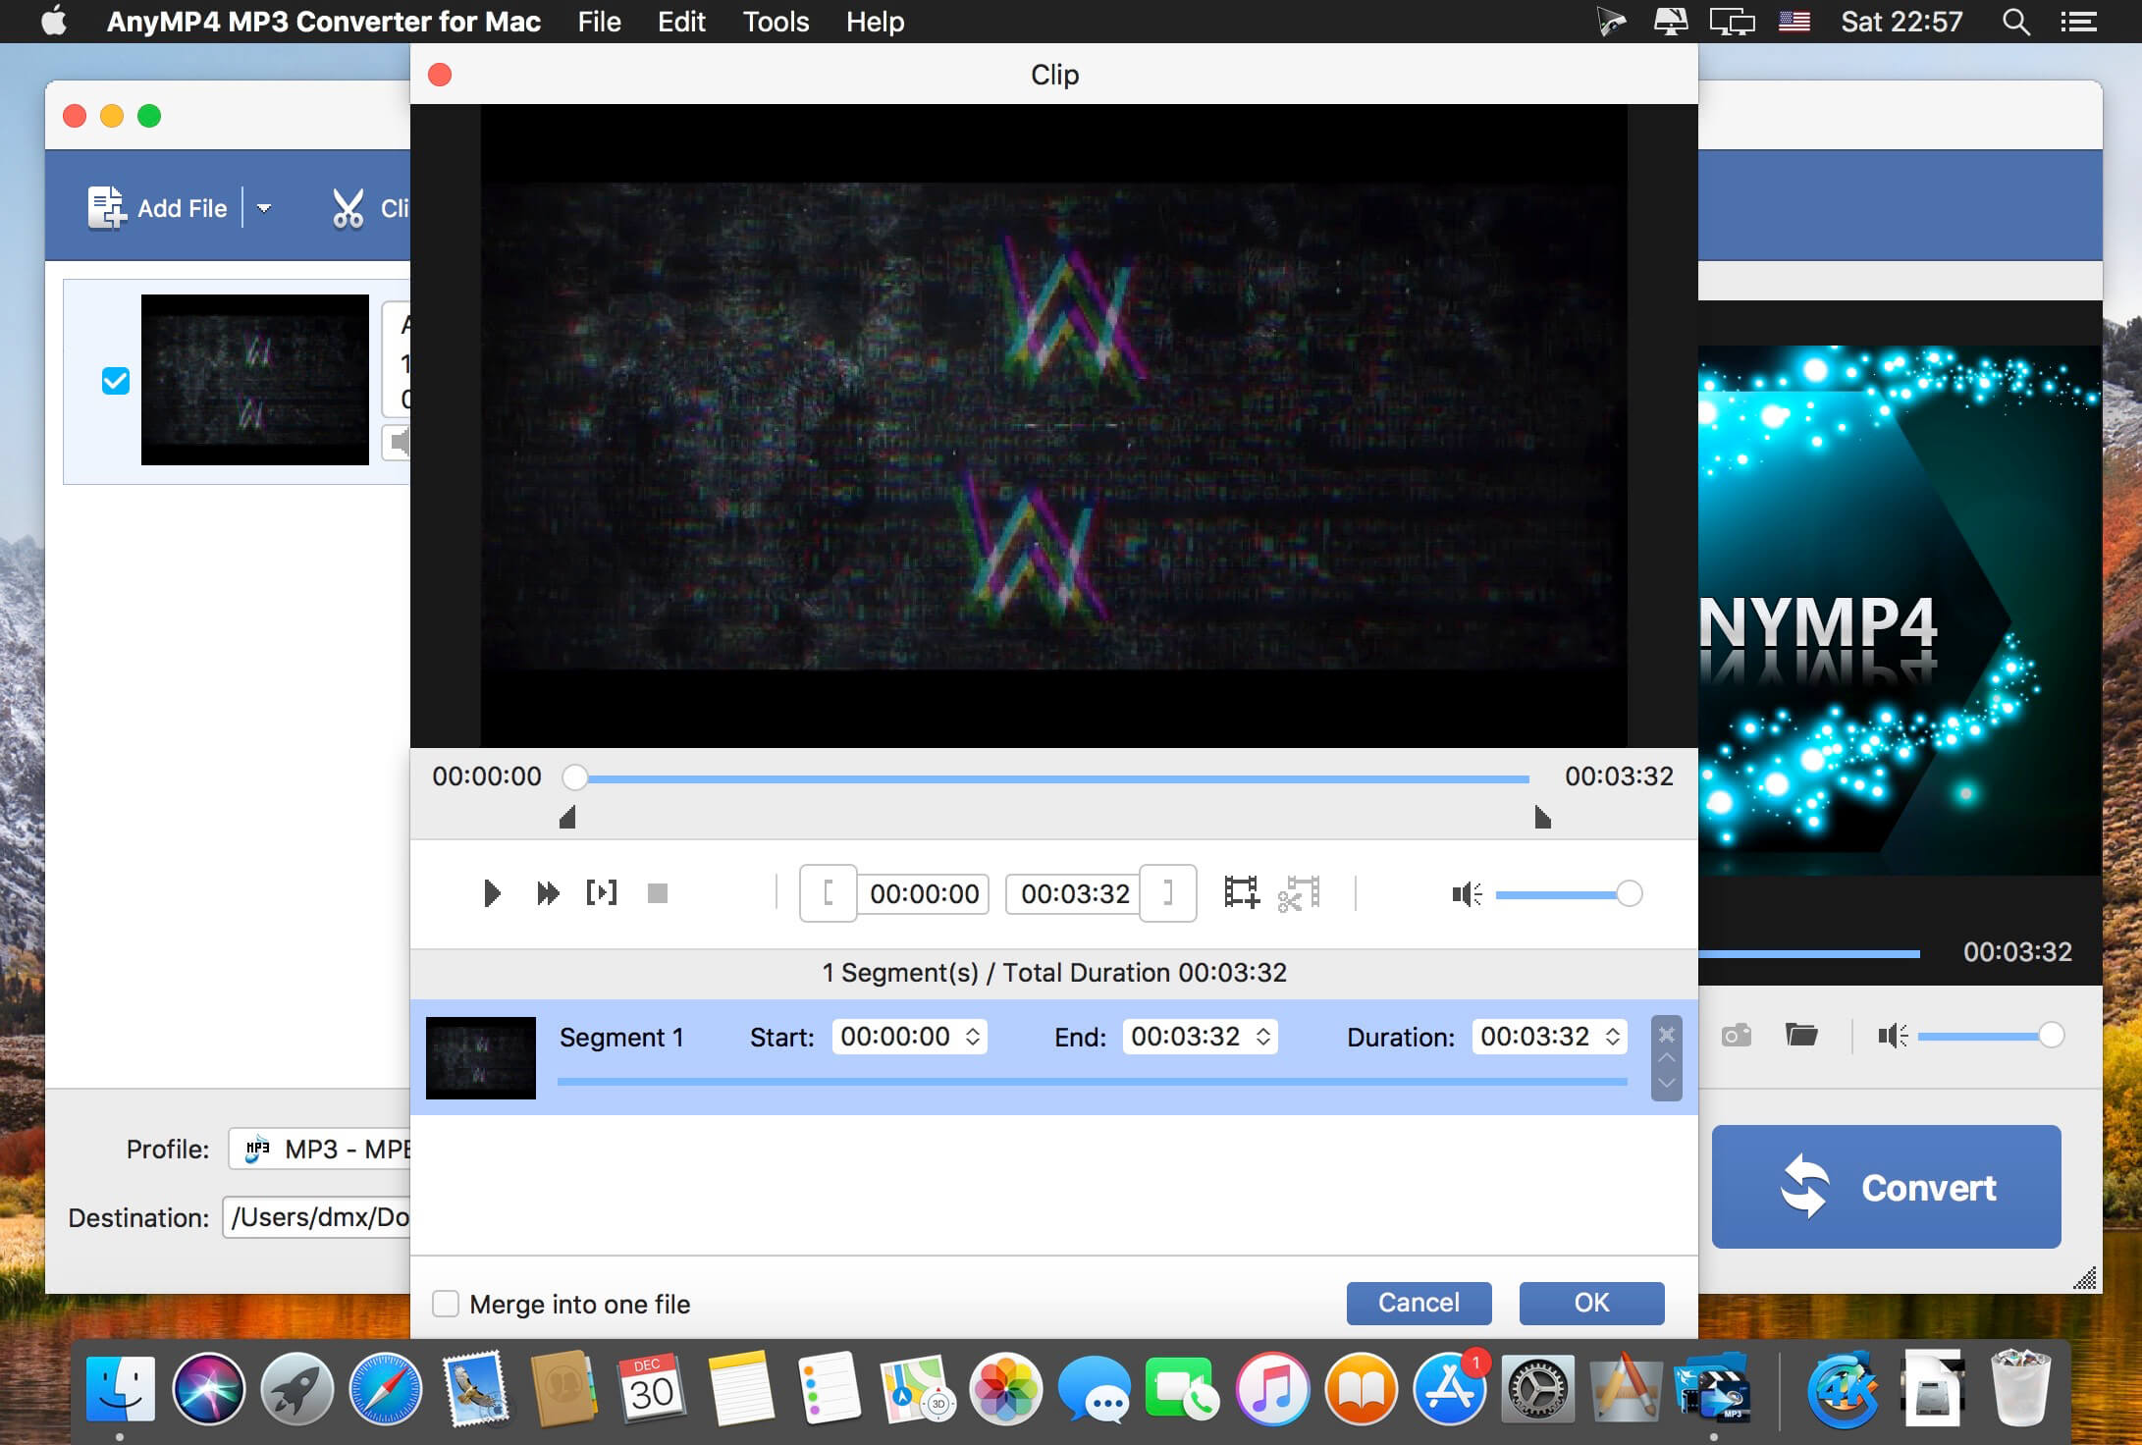This screenshot has height=1445, width=2142.
Task: Click Cancel to discard clip changes
Action: [1418, 1303]
